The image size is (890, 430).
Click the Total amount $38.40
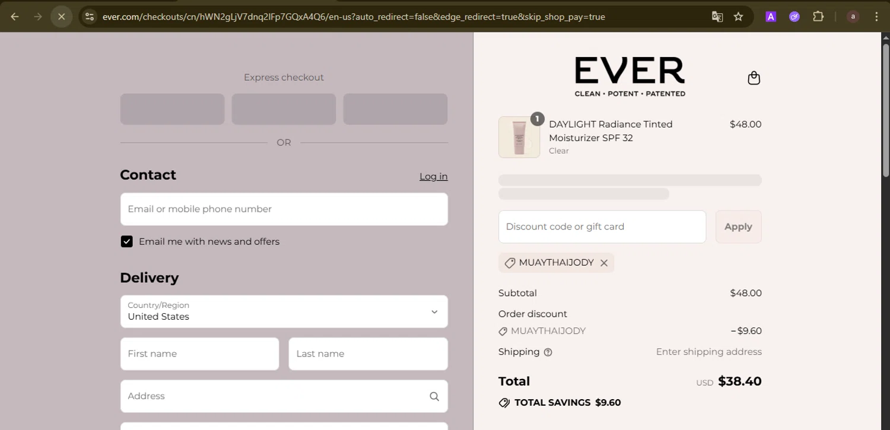click(739, 381)
